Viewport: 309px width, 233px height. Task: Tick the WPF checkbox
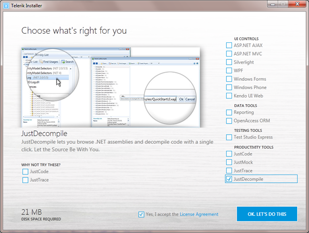point(229,70)
